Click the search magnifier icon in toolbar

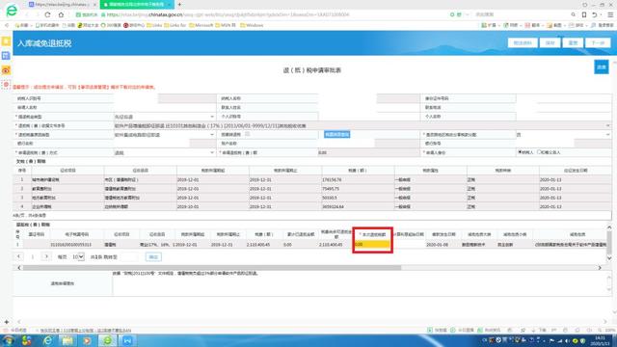(573, 14)
